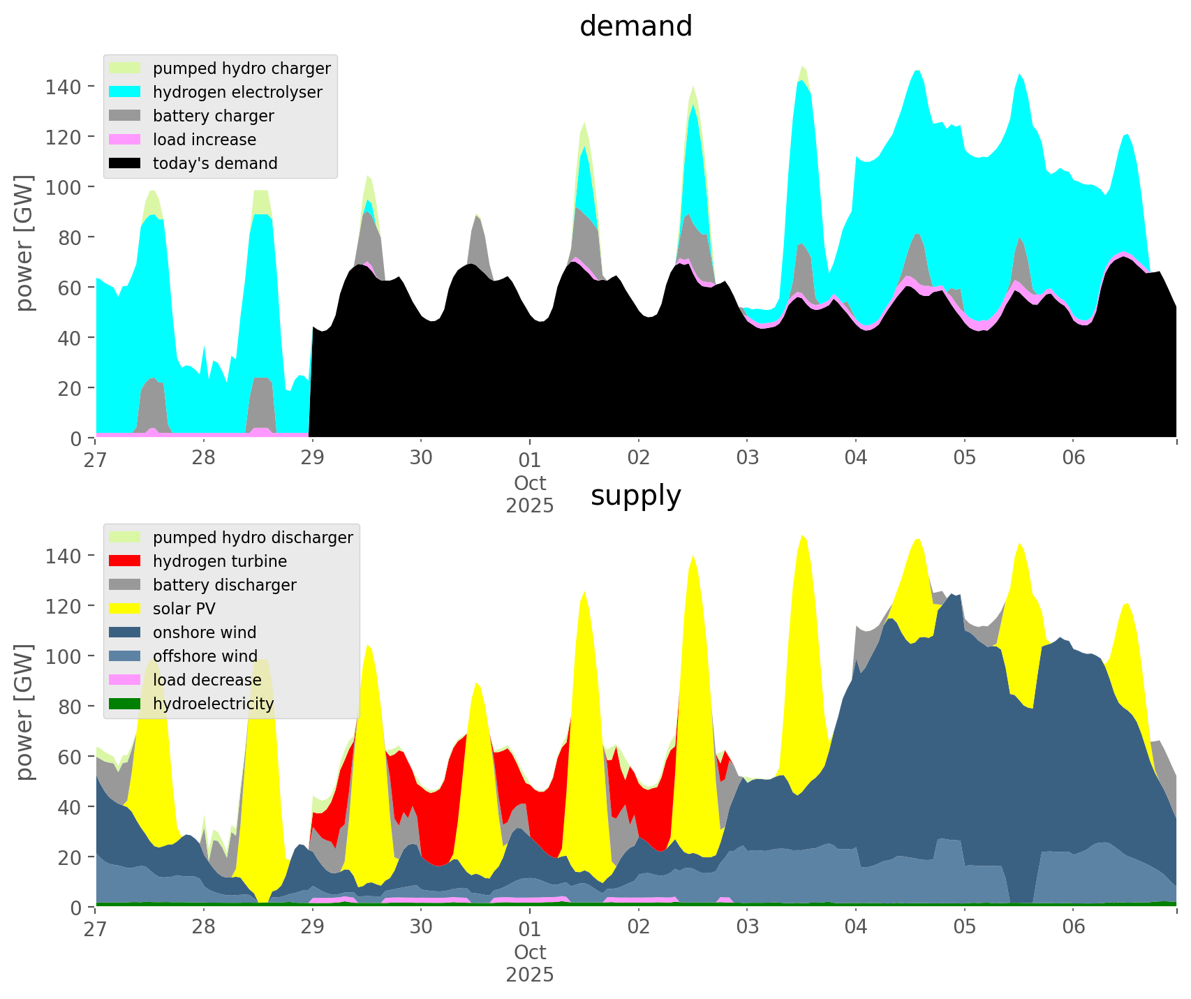Click the green hydroelectricity legend swatch

click(x=126, y=704)
